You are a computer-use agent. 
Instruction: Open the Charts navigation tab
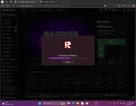click(x=34, y=10)
